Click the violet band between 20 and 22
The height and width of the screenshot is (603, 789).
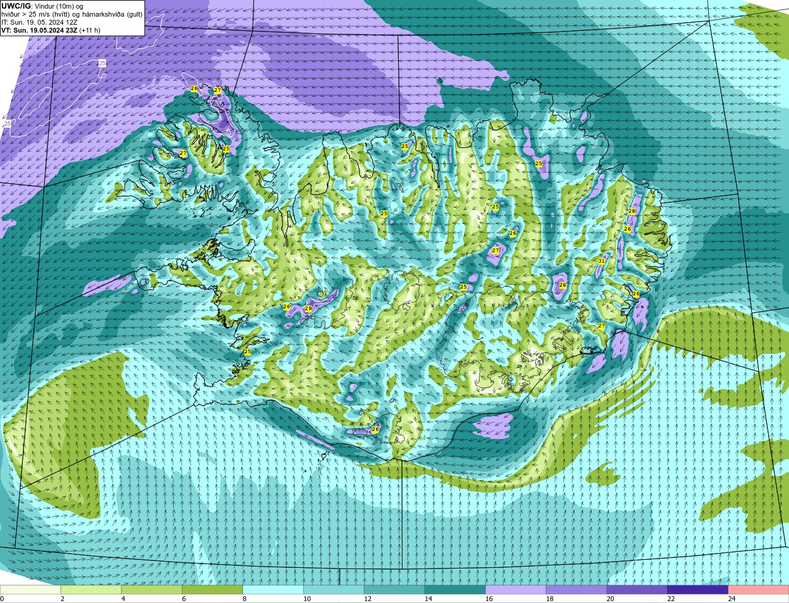coord(638,589)
